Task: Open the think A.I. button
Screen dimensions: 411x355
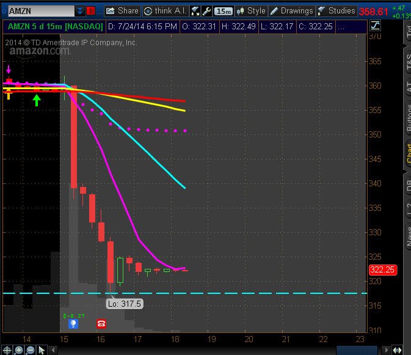Action: click(x=166, y=11)
